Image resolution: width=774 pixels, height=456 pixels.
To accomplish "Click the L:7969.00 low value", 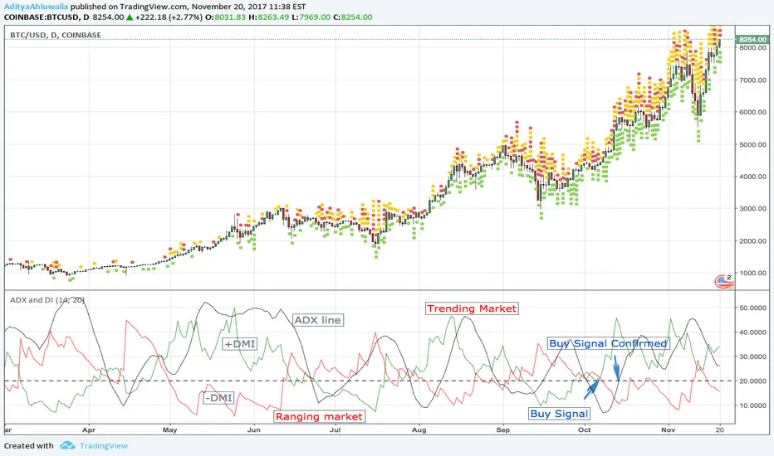I will (311, 17).
